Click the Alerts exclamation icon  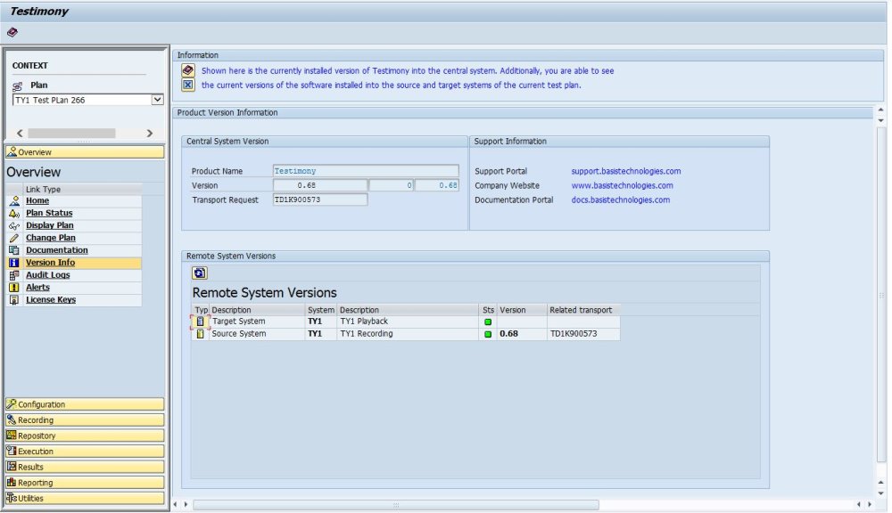pos(14,288)
